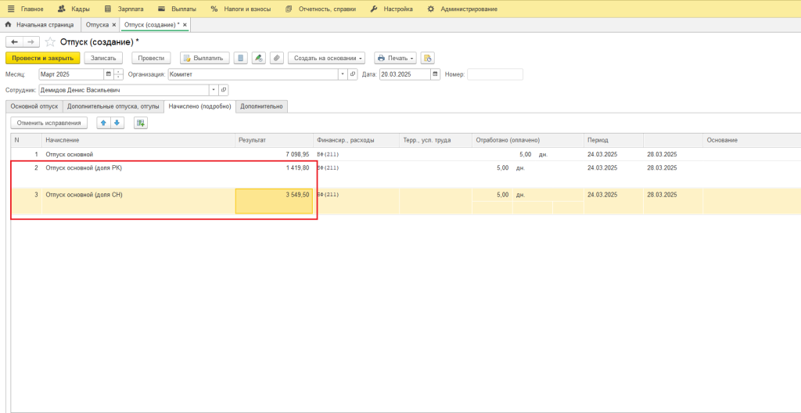
Task: Select the Начислено (подробно) tab
Action: [200, 106]
